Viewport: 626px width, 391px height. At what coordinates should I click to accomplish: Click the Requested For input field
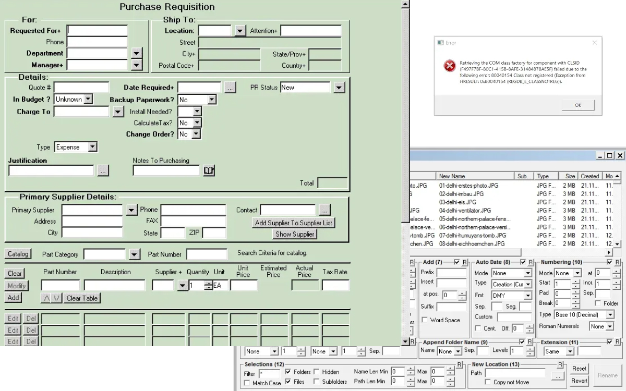97,31
